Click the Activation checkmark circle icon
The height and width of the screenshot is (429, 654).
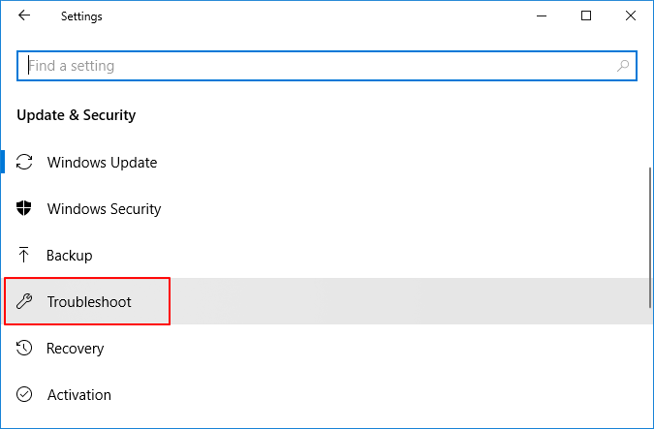pos(26,395)
